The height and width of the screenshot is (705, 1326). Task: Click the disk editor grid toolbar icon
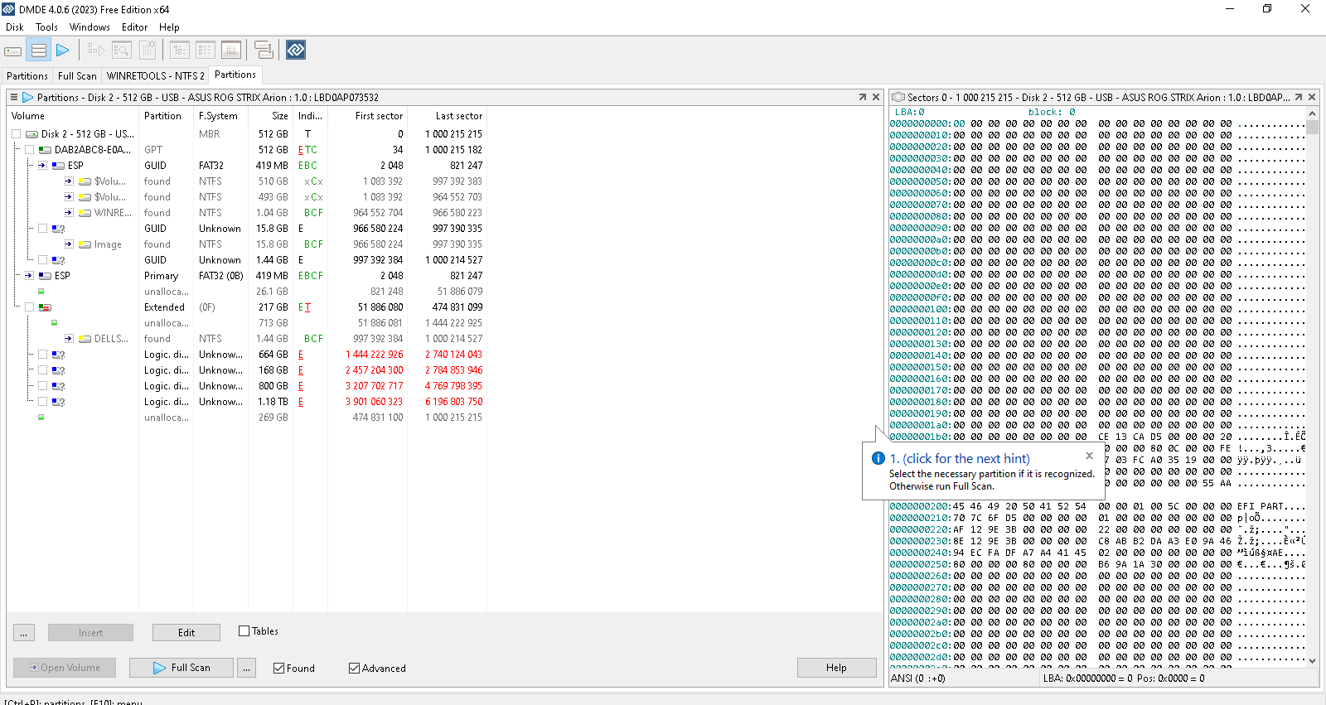pos(231,51)
